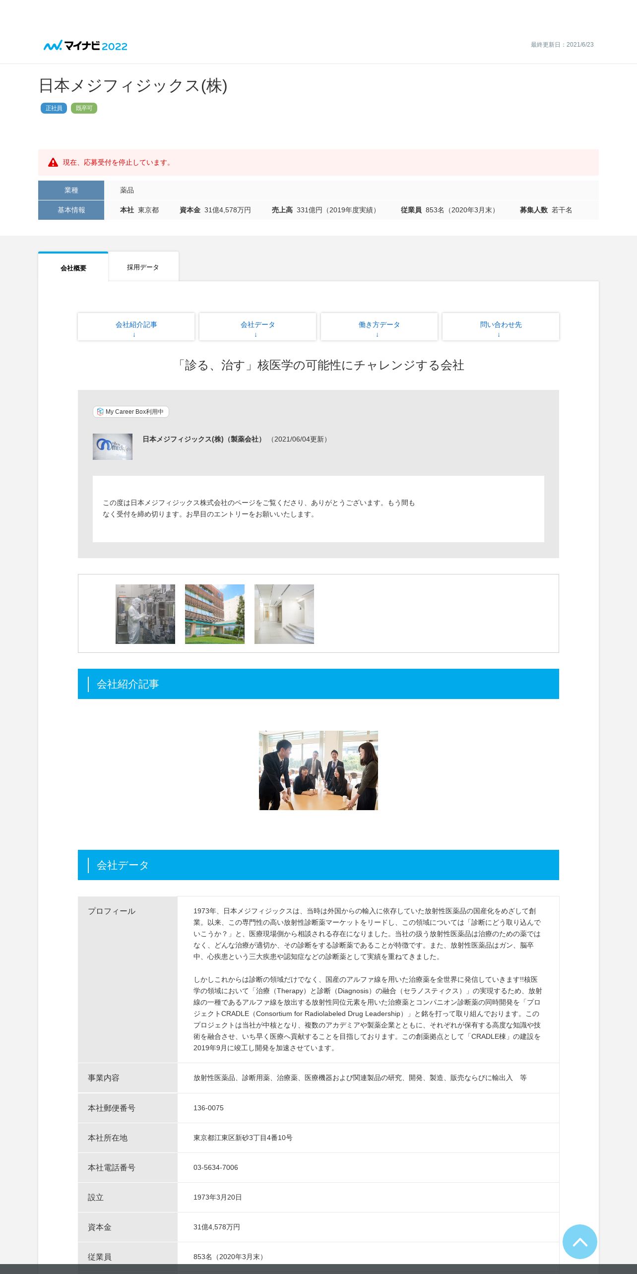Open the company logo thumbnail
The image size is (637, 1274).
point(113,446)
